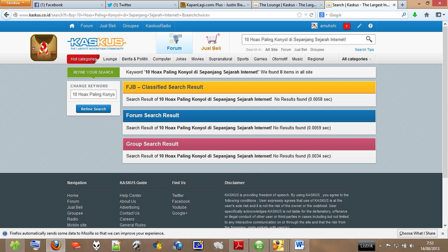Click the amuhshi username

(x=328, y=26)
